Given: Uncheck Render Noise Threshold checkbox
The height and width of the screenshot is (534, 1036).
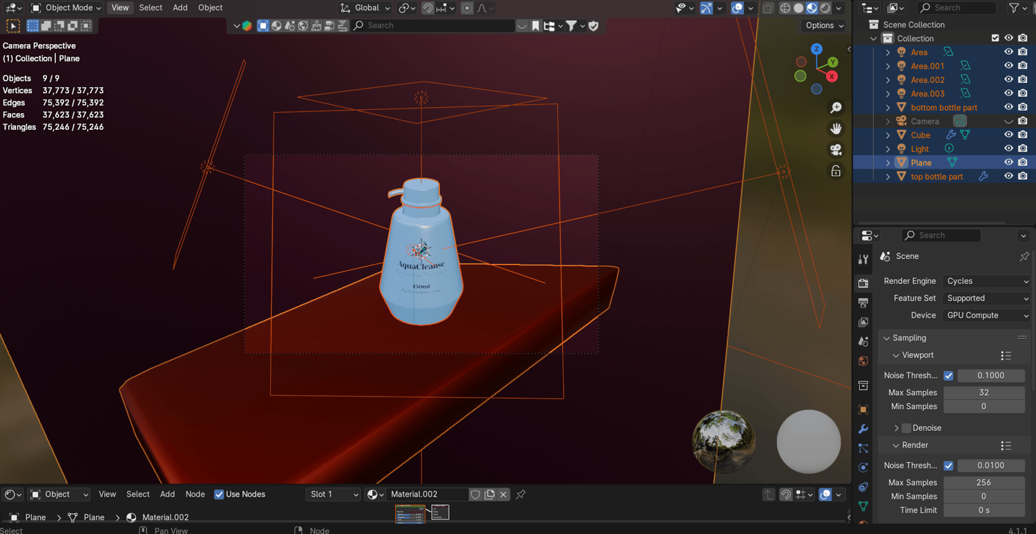Looking at the screenshot, I should tap(948, 466).
